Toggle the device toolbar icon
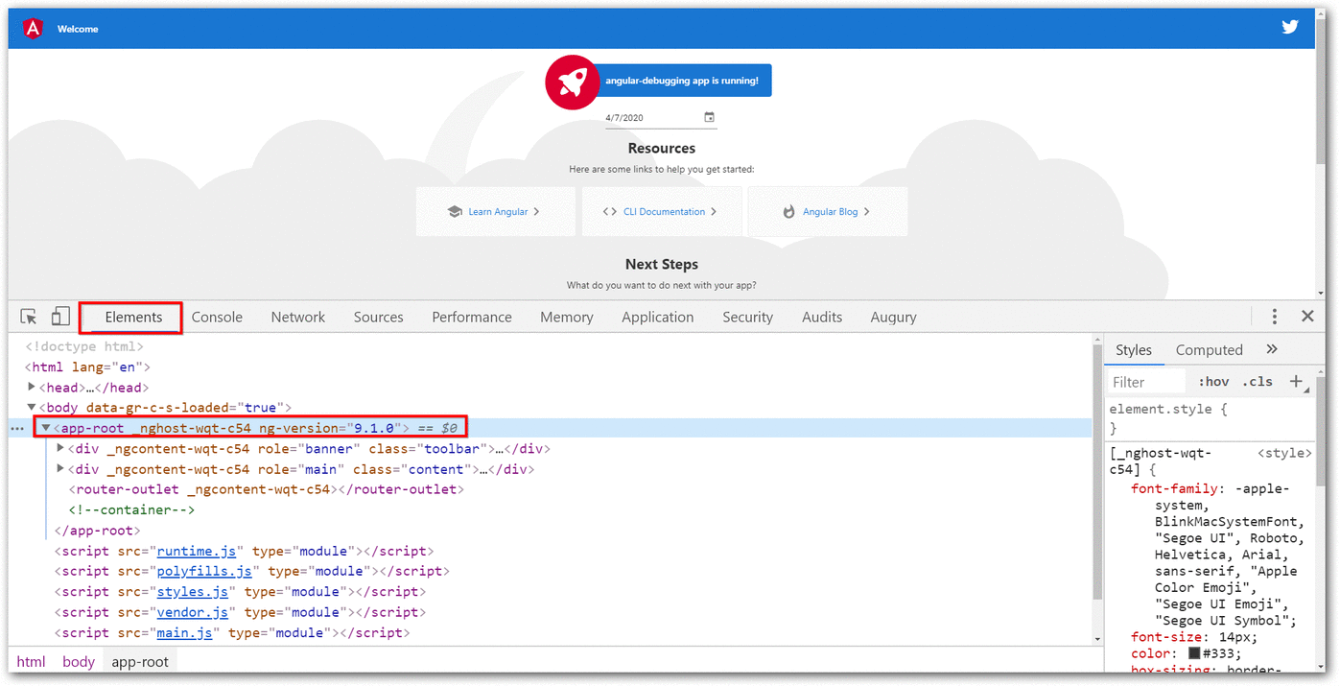 pyautogui.click(x=60, y=317)
